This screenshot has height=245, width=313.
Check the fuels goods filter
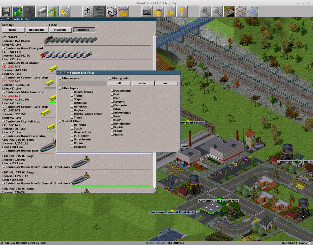click(x=112, y=120)
